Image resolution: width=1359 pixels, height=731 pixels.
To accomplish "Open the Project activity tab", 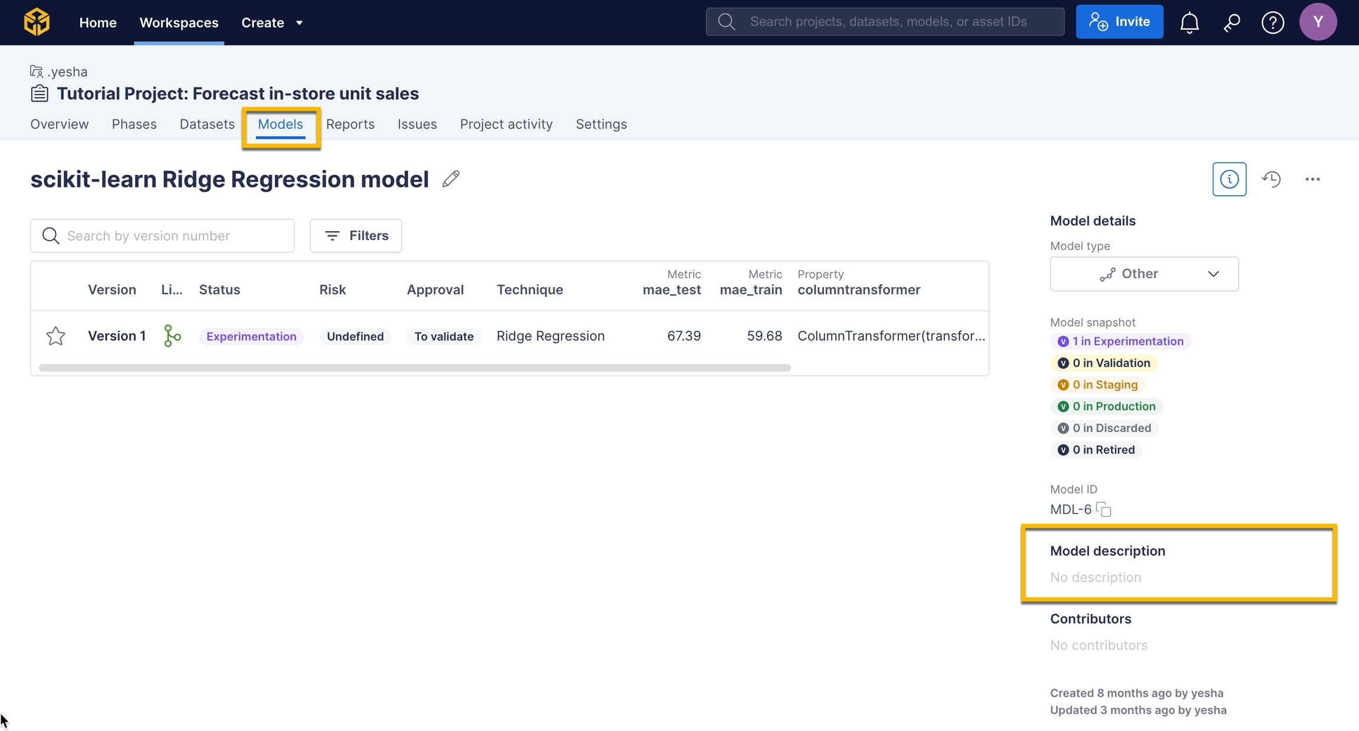I will 506,124.
